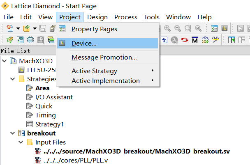The height and width of the screenshot is (165, 250).
Task: Select the LFE5U-25 device tree item
Action: [x=41, y=70]
